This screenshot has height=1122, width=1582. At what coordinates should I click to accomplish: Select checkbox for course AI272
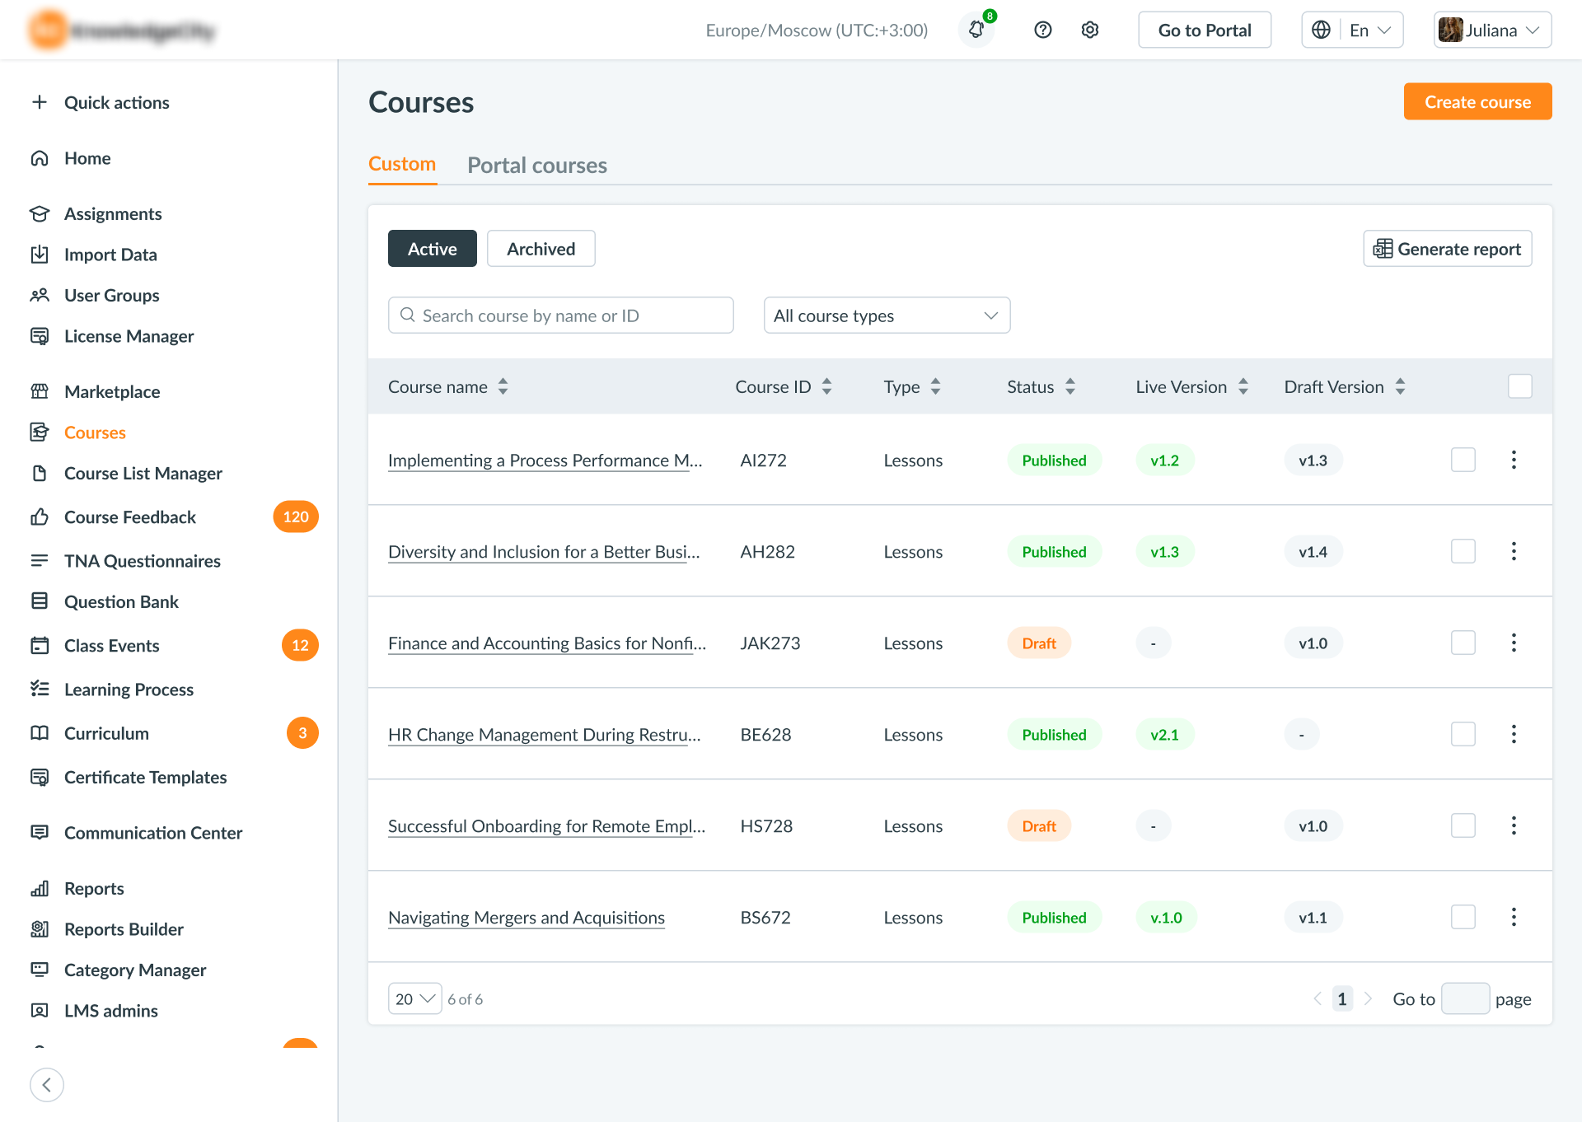1463,460
